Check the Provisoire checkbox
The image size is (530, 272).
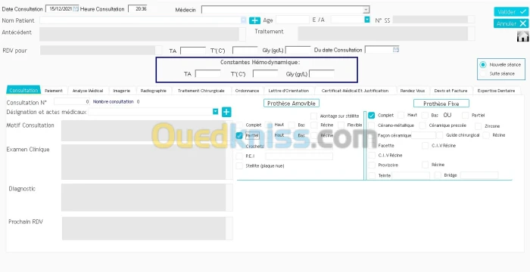372,165
